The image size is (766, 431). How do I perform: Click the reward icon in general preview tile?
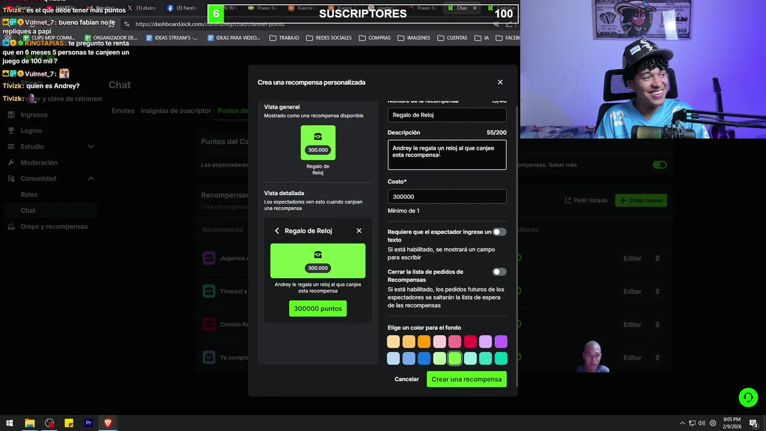[318, 136]
